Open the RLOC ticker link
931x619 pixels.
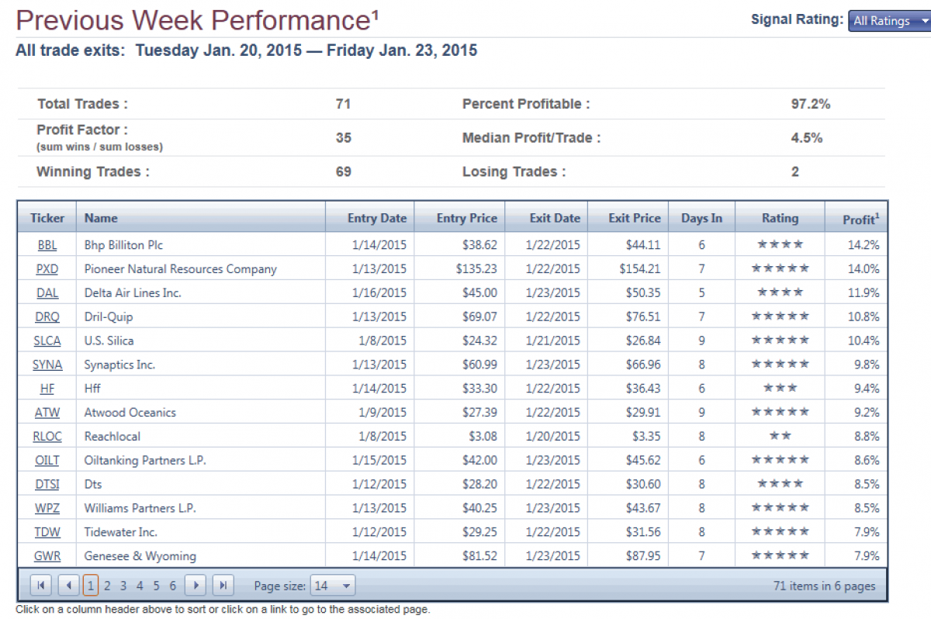(47, 436)
